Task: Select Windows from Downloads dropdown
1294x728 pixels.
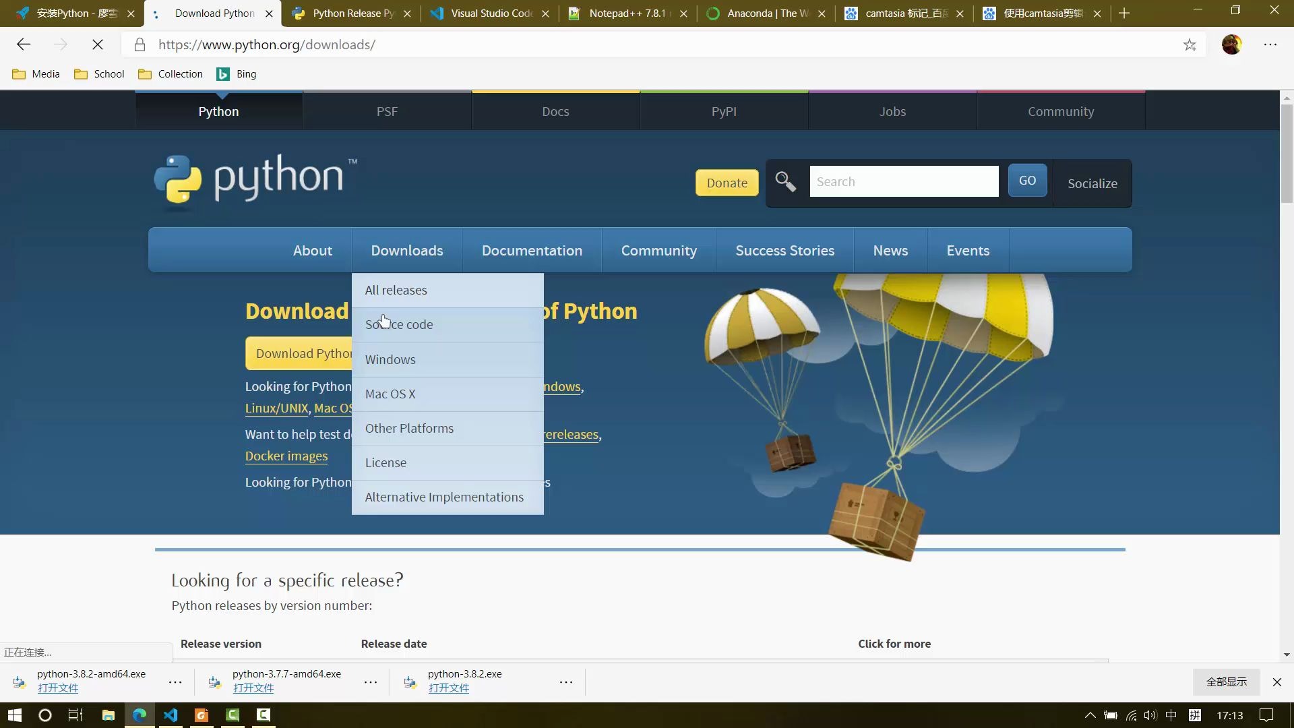Action: click(x=390, y=358)
